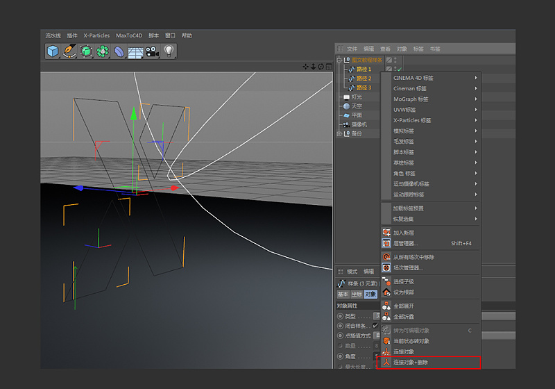
Task: Select the spline Pen tool icon
Action: tap(69, 51)
